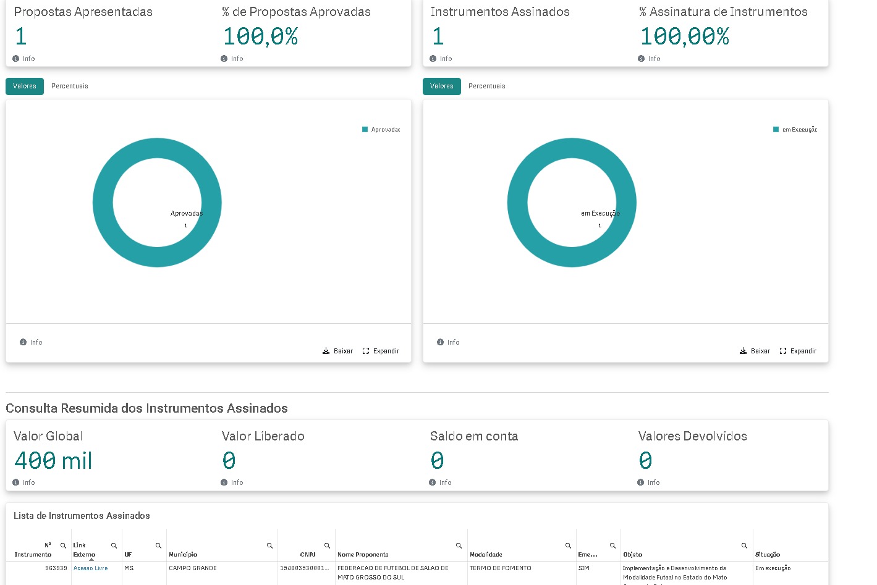Open Info icon under Valor Global
Screen dimensions: 877x585
click(x=16, y=482)
